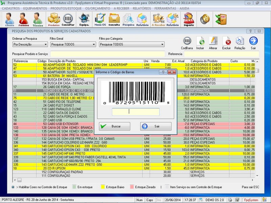Screen dimensions: 271x203
Task: Click the Excluir delete icon
Action: point(226,43)
